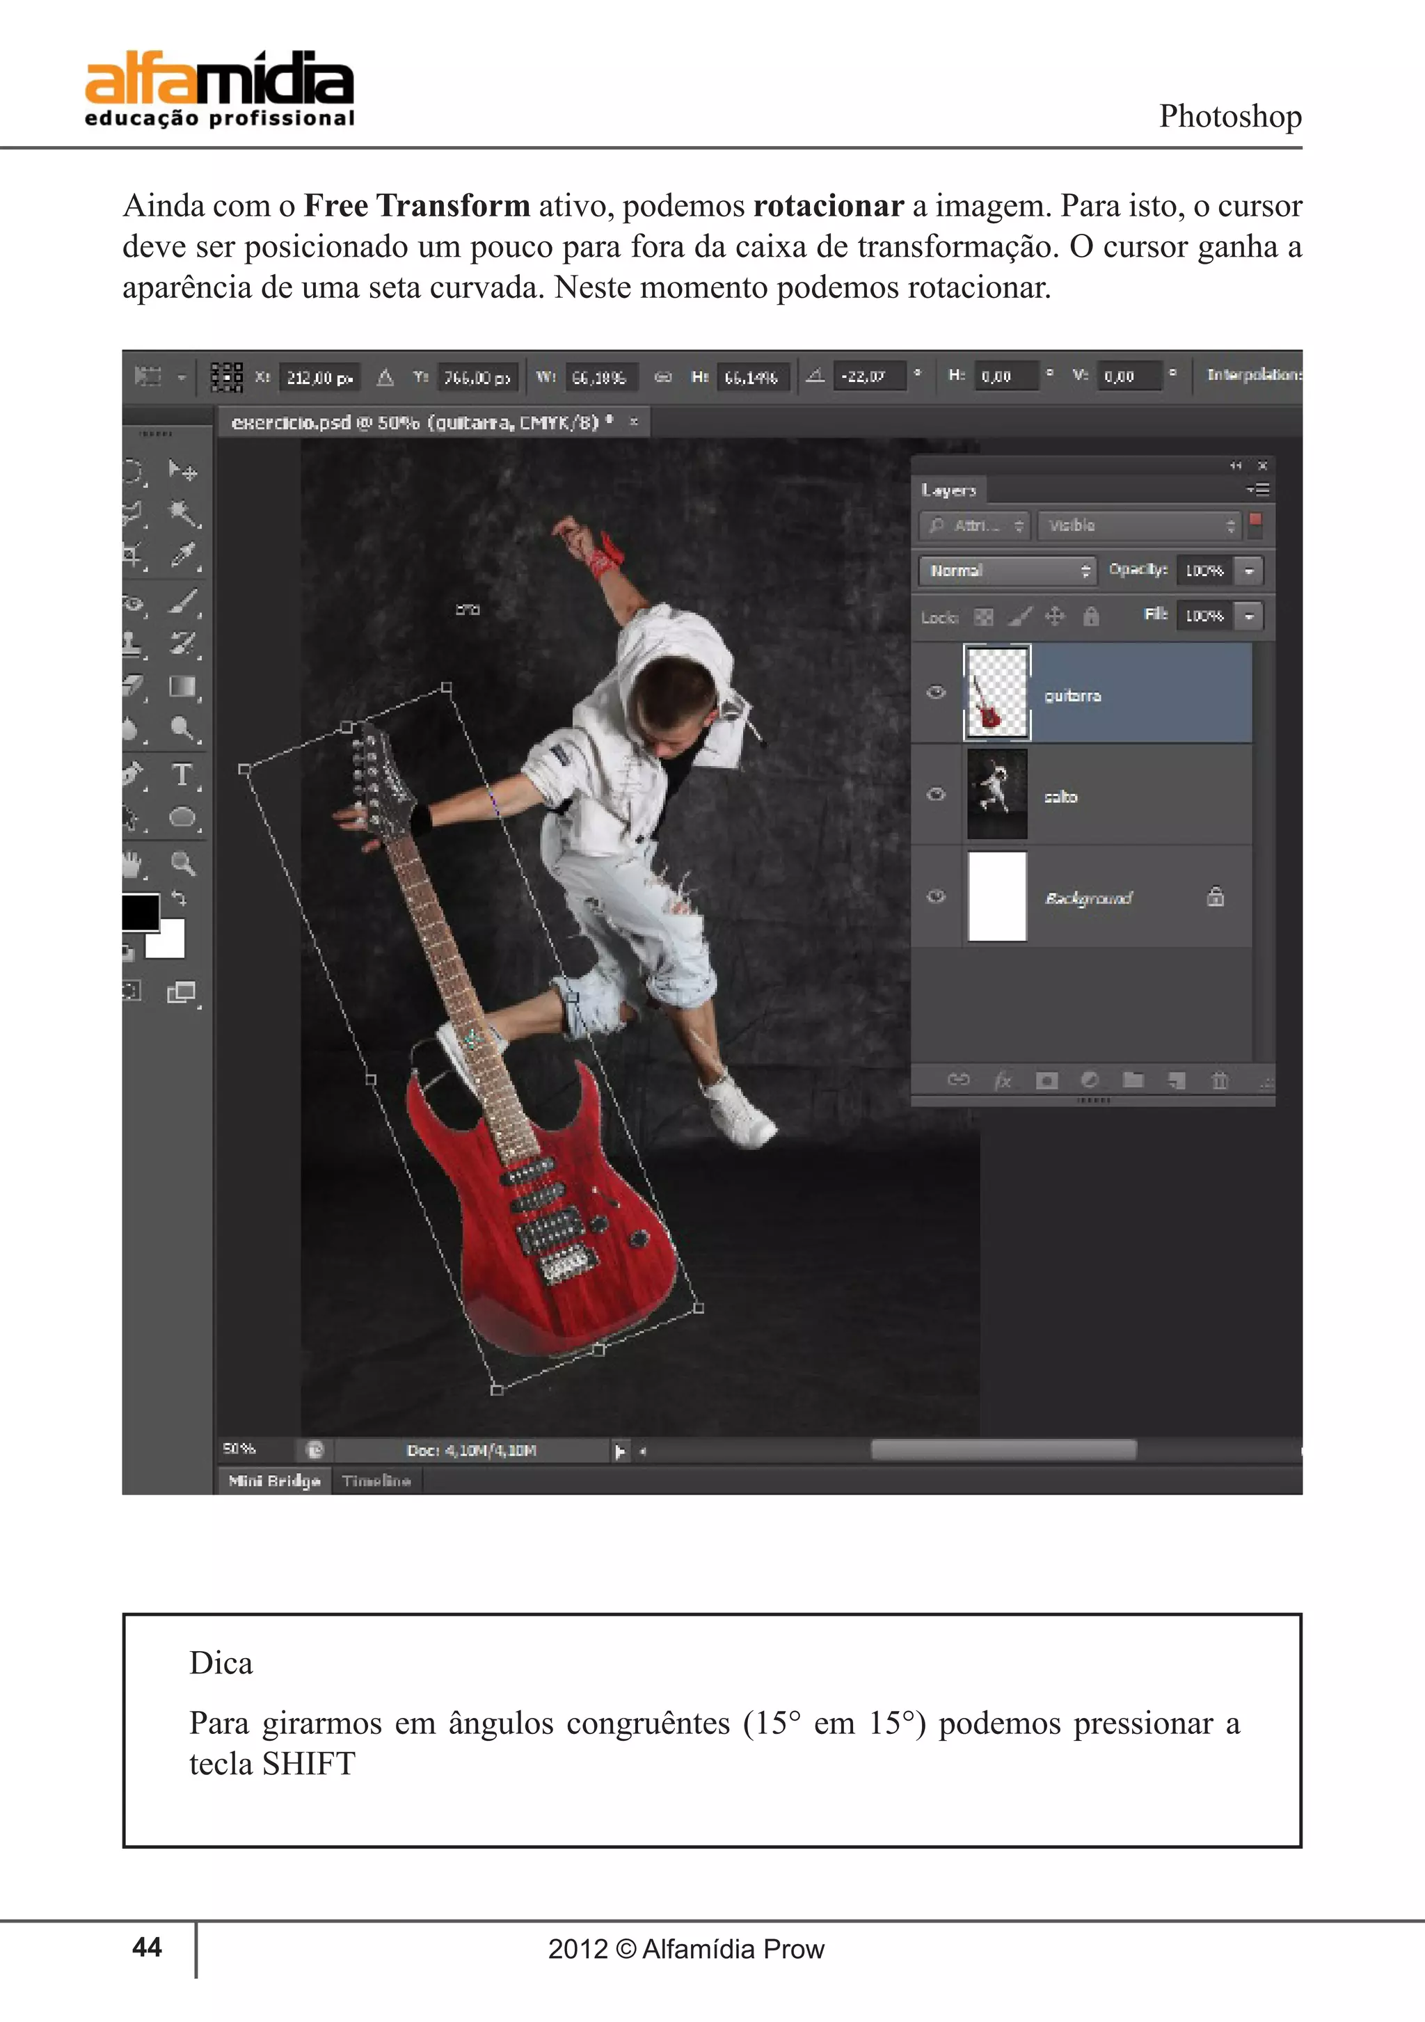1425x2022 pixels.
Task: Open the Layers panel flyout menu
Action: pyautogui.click(x=1258, y=488)
